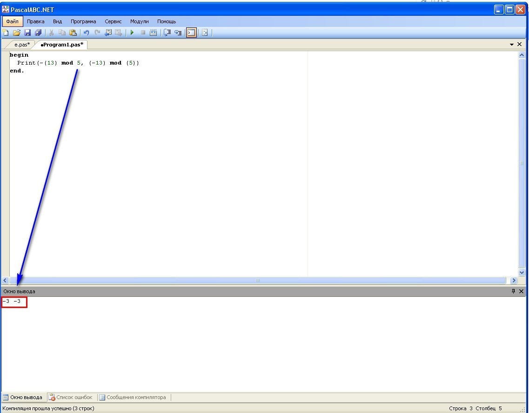Click the Copy icon in toolbar
This screenshot has width=529, height=413.
click(x=62, y=33)
